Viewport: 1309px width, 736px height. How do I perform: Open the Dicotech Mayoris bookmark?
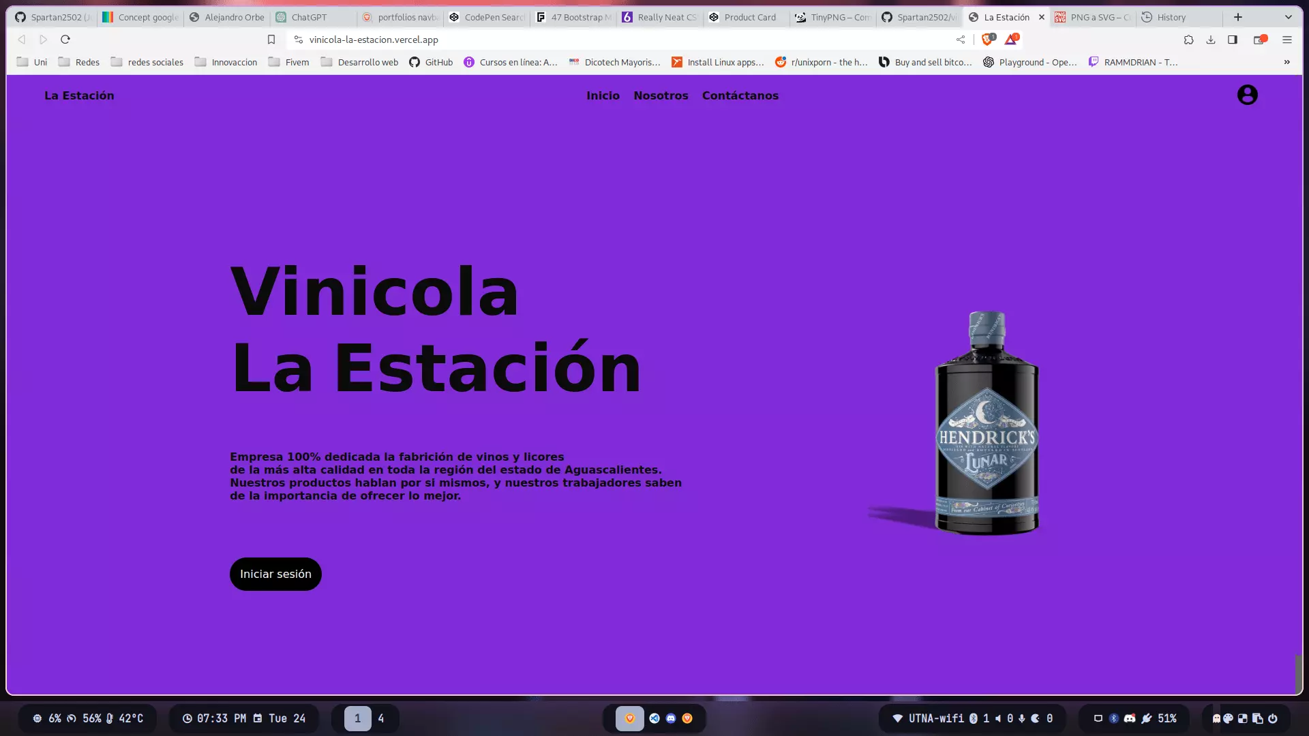(615, 62)
